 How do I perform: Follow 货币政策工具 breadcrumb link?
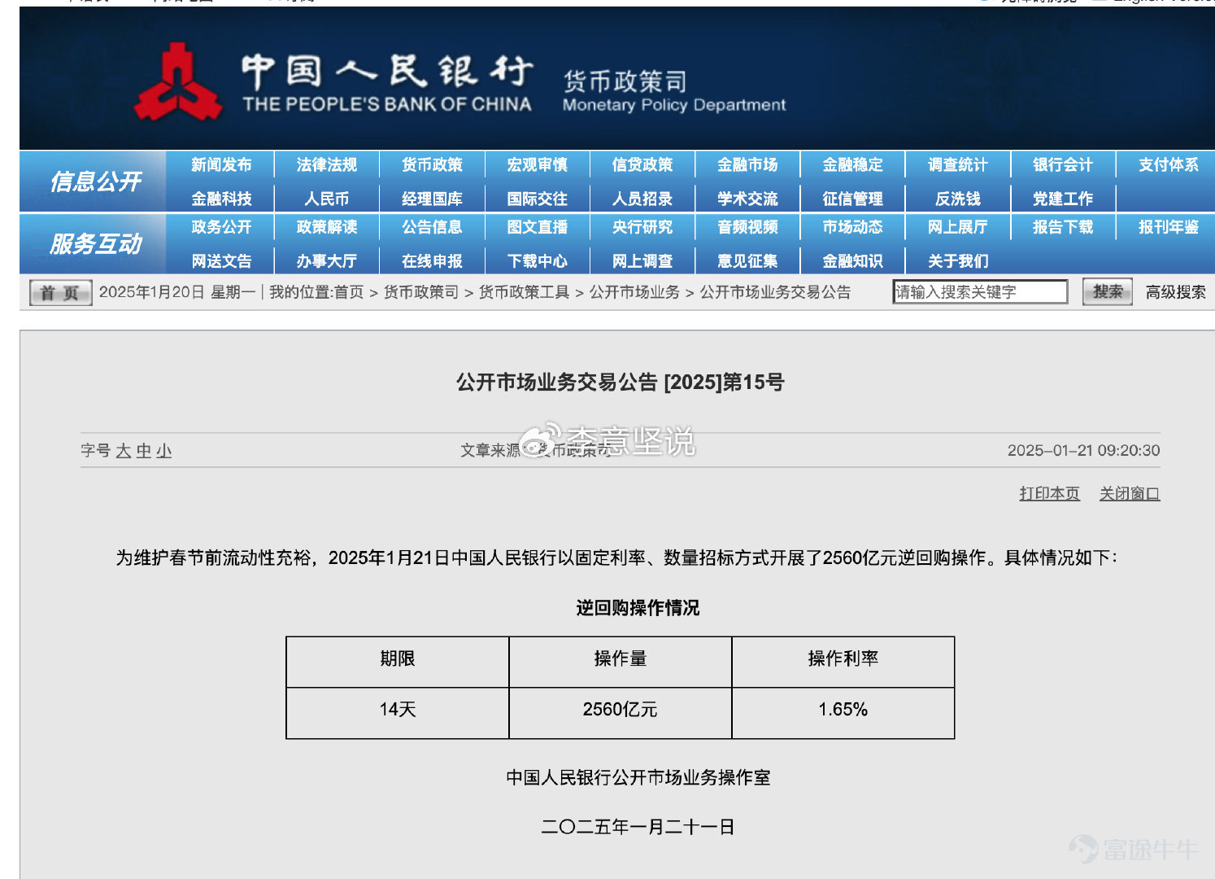(x=525, y=292)
